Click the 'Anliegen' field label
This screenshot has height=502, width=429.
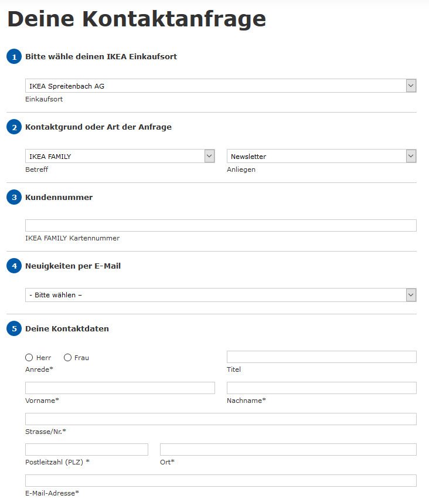241,169
